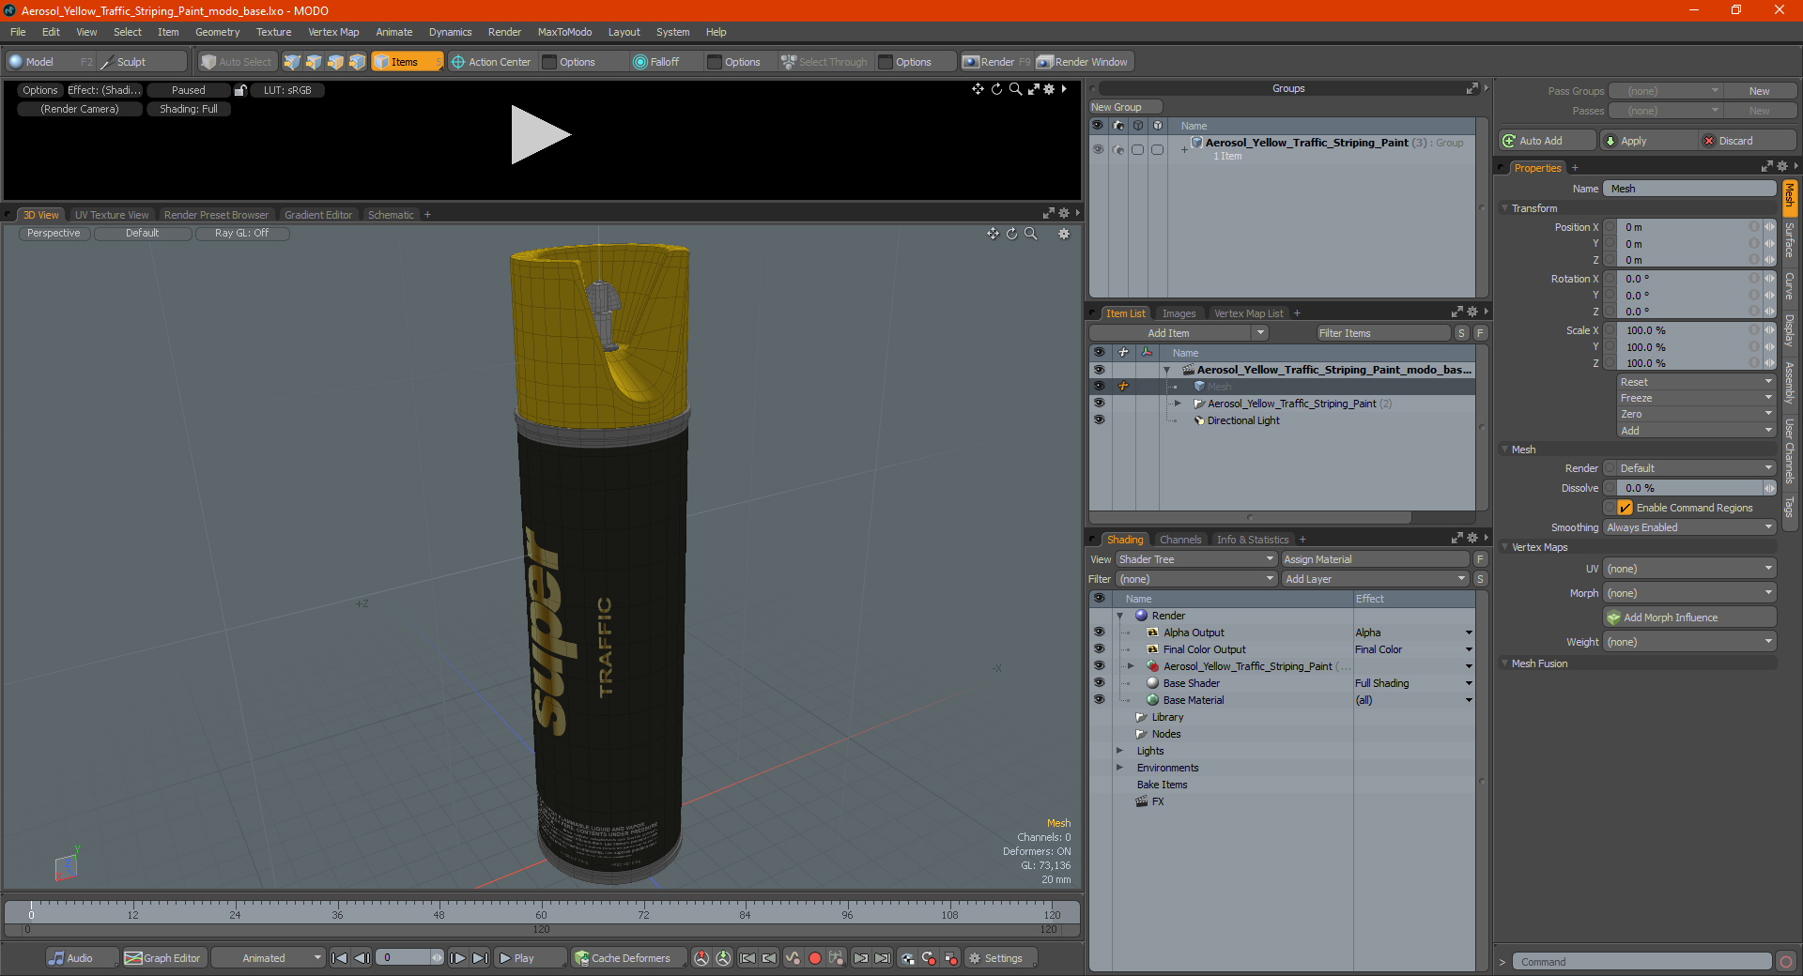
Task: Reset view icon in 3D viewport
Action: click(x=1012, y=234)
